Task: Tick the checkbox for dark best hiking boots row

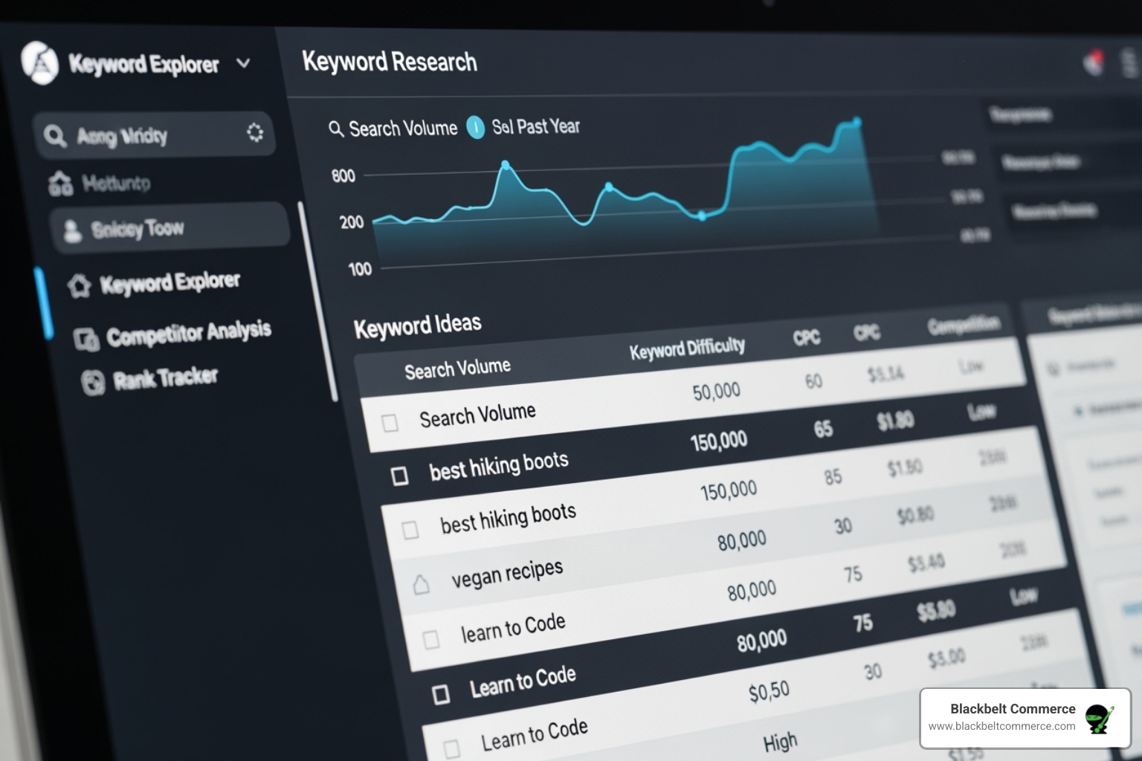Action: click(x=399, y=476)
